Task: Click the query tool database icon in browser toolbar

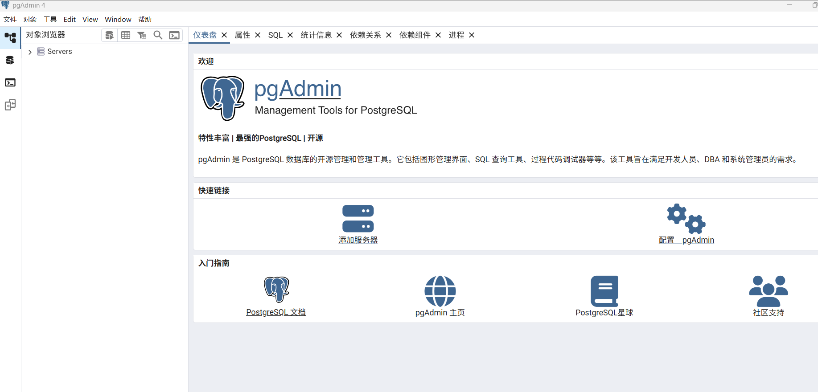Action: click(109, 35)
